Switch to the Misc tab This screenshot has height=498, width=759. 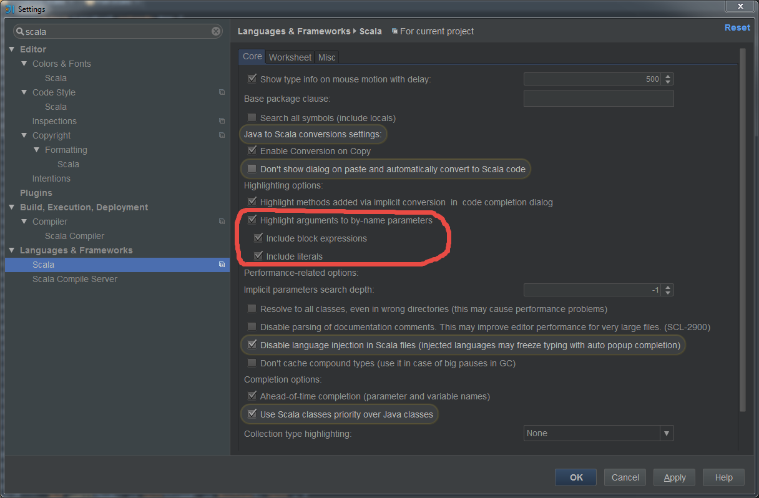(326, 57)
